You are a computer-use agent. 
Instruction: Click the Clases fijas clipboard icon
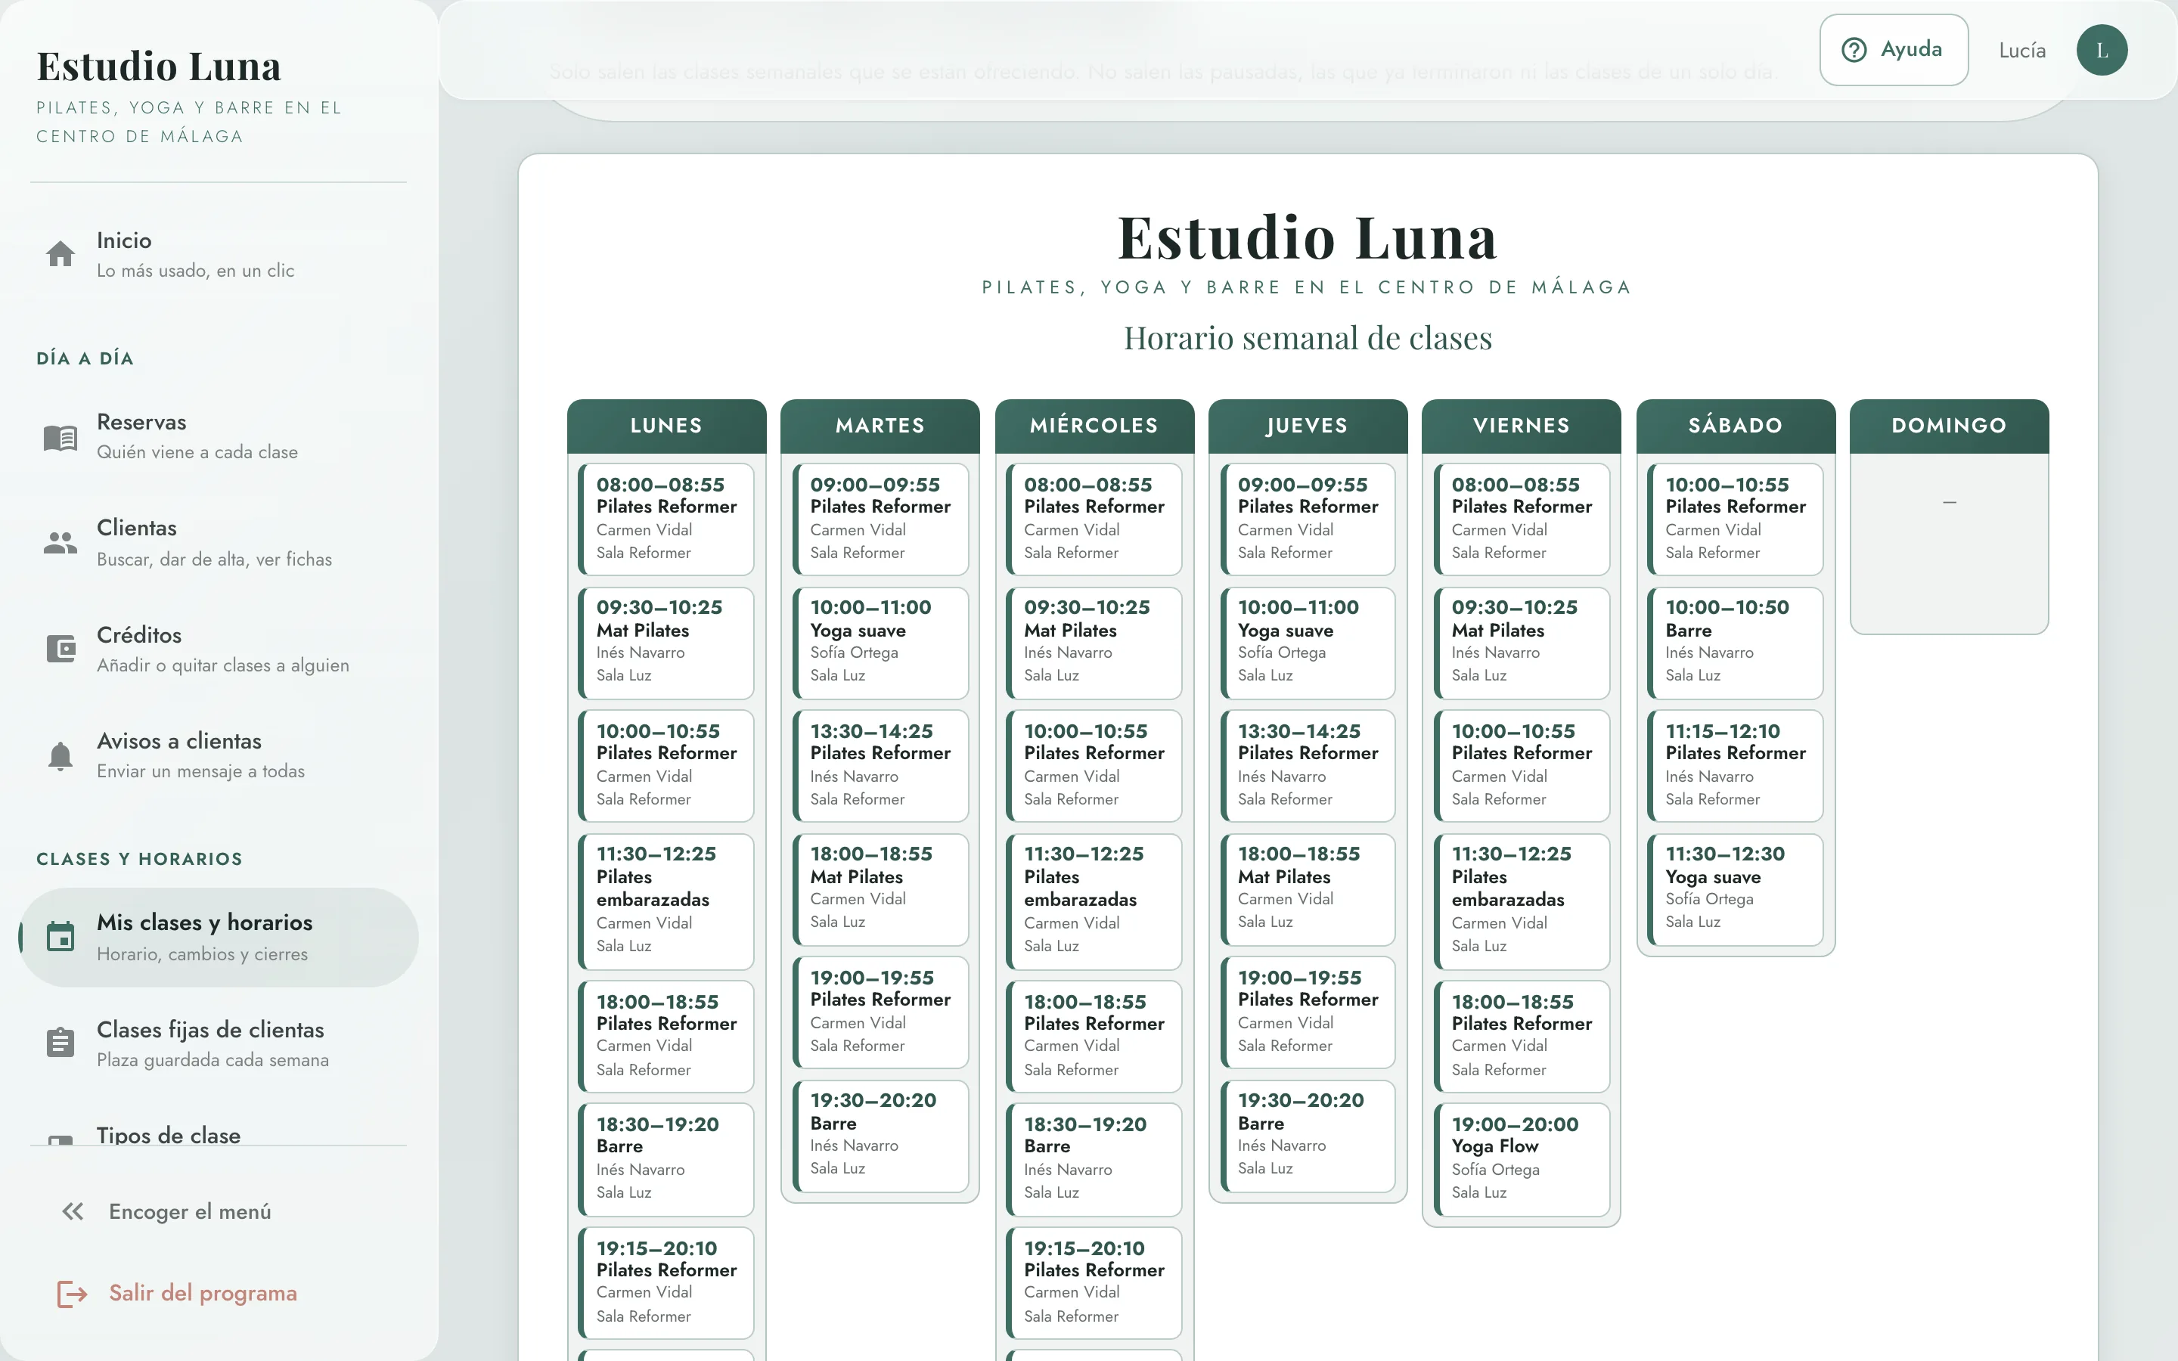[60, 1043]
